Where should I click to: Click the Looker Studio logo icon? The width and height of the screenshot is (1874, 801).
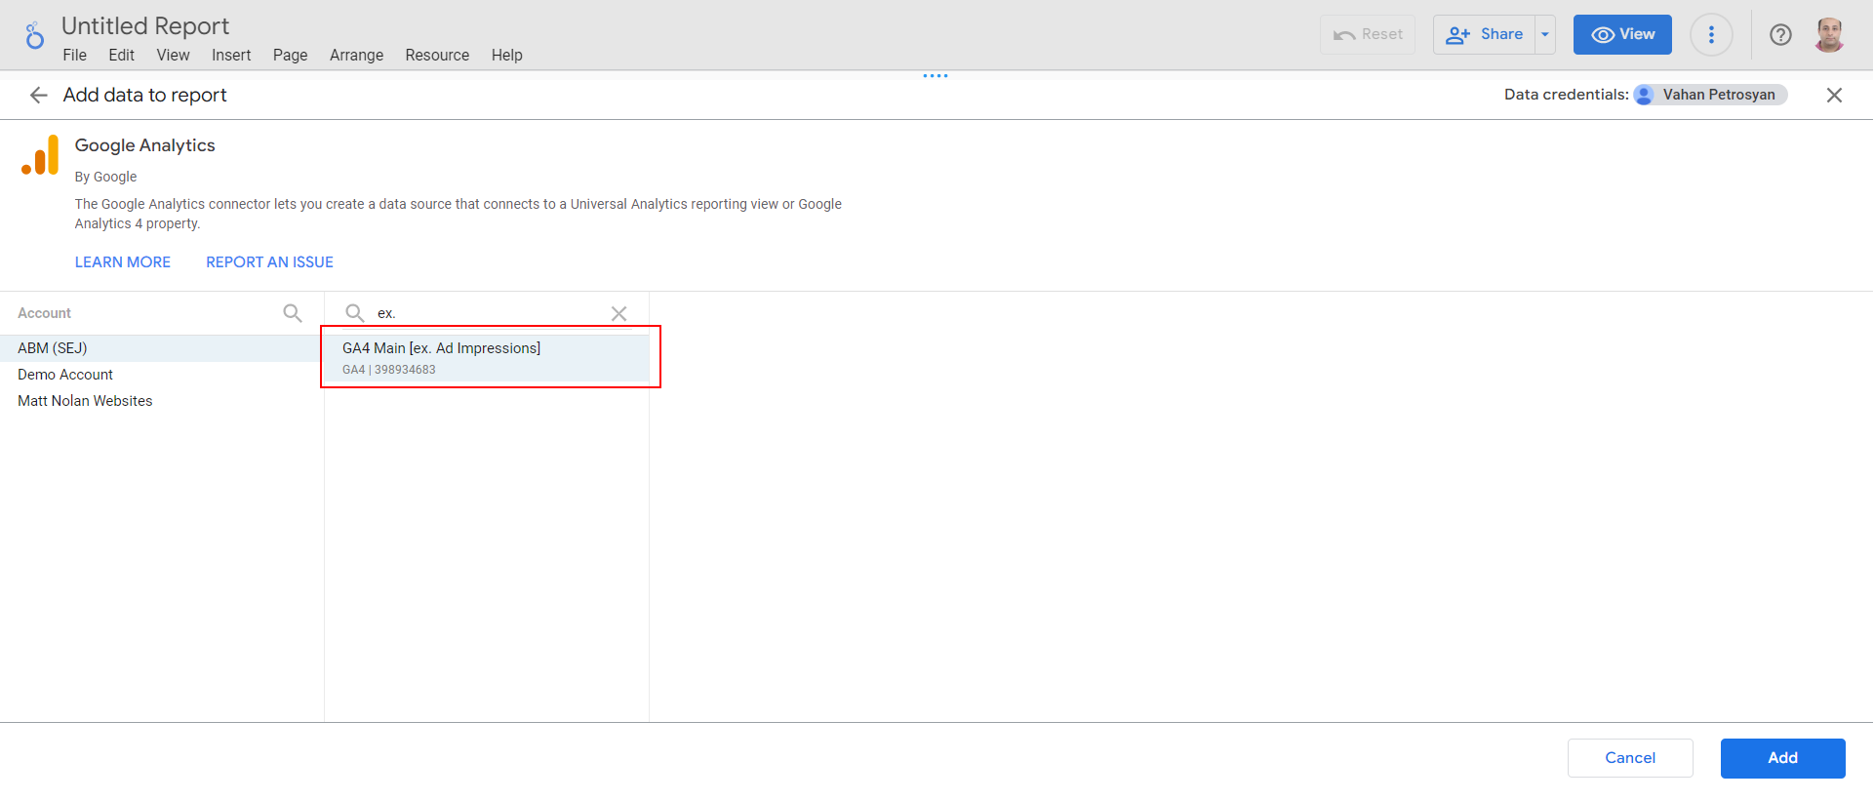34,36
